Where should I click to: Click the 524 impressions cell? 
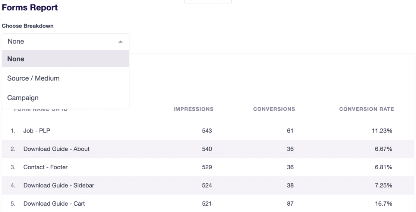pyautogui.click(x=207, y=185)
